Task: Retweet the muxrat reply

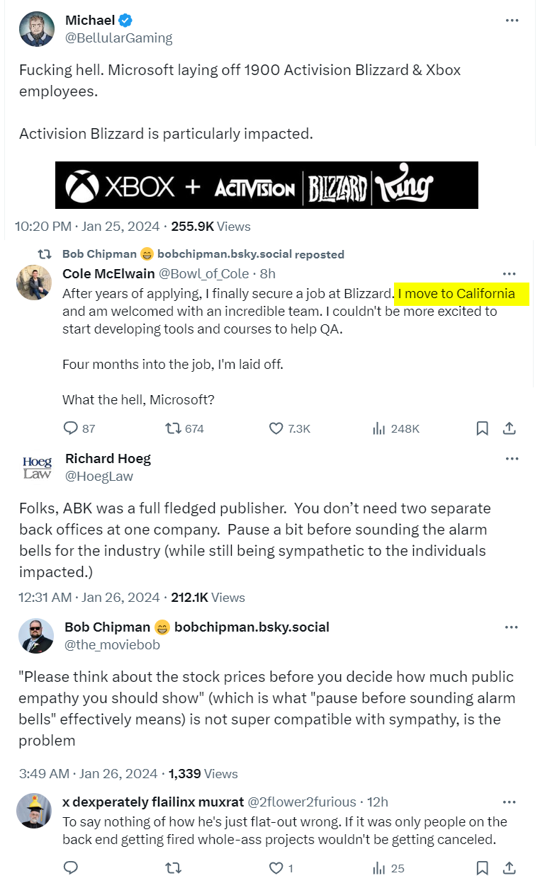Action: 172,867
